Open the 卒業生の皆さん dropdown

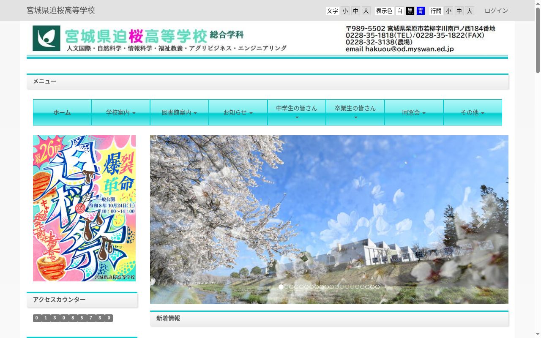[355, 112]
